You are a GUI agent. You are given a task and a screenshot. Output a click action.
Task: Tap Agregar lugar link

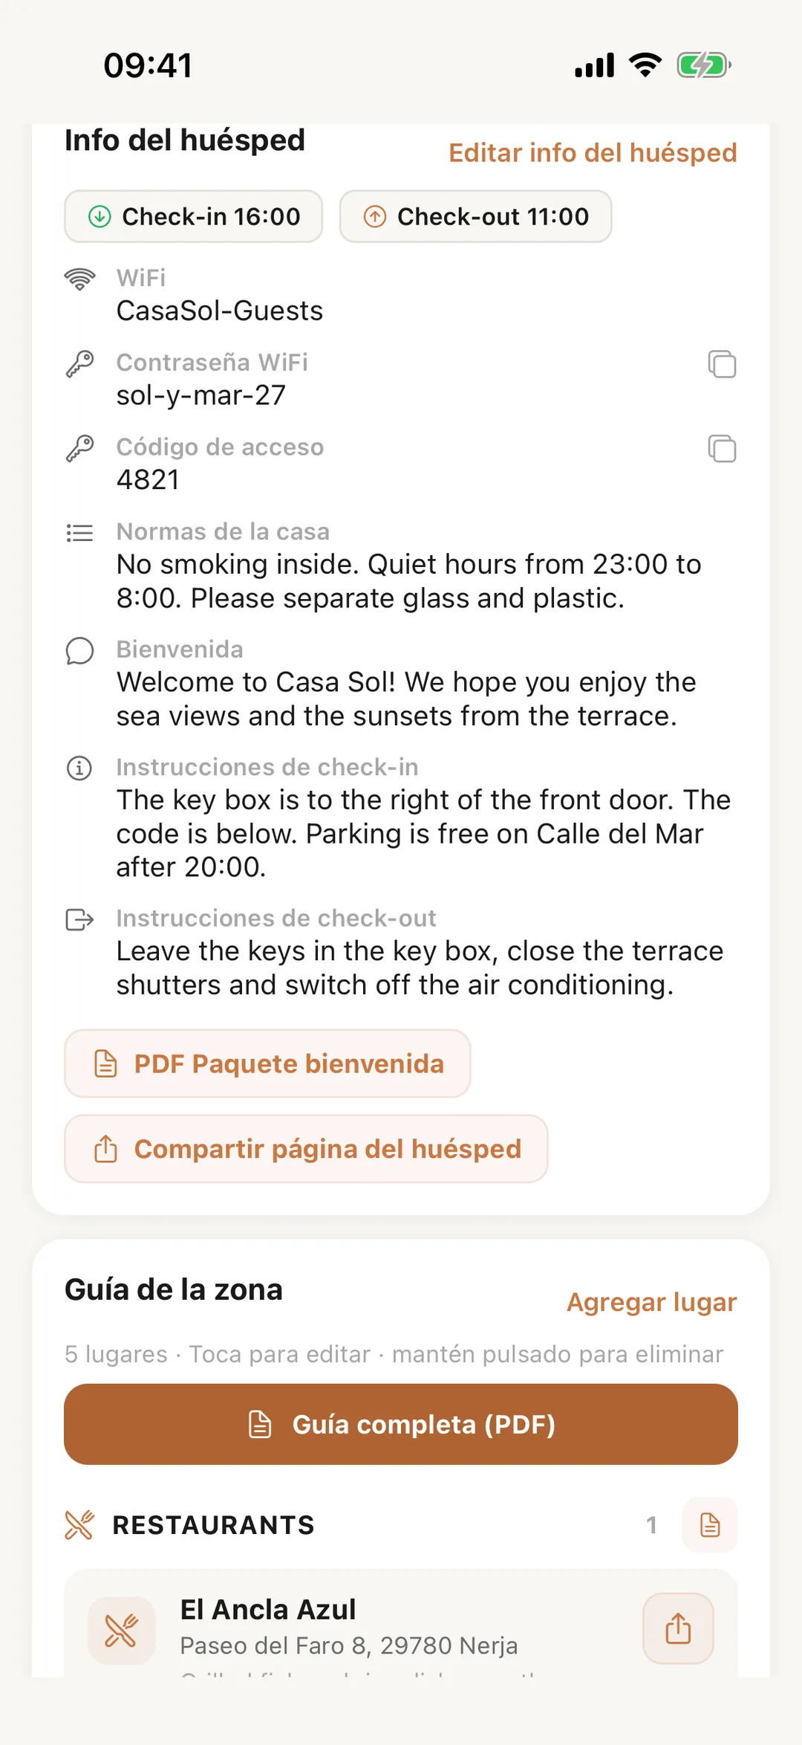click(x=651, y=1302)
